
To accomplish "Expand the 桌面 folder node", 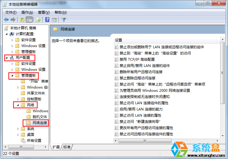I will tap(18, 135).
